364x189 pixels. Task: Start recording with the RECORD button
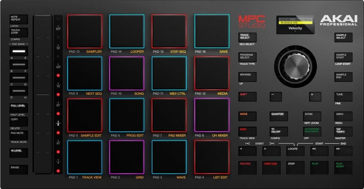[248, 168]
